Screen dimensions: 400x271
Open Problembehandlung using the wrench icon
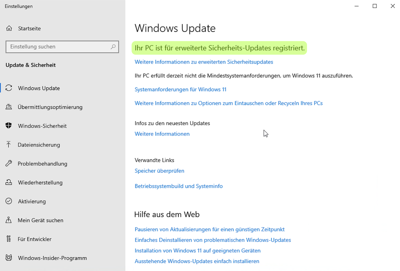(x=9, y=164)
